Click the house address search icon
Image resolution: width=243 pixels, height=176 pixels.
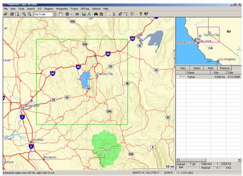[101, 14]
